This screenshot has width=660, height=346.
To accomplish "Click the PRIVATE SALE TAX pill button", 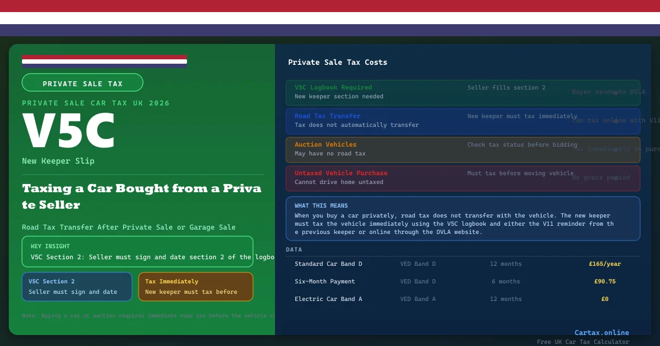I will coord(82,83).
